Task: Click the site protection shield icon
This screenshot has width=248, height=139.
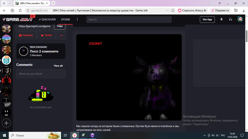Action: [28, 10]
